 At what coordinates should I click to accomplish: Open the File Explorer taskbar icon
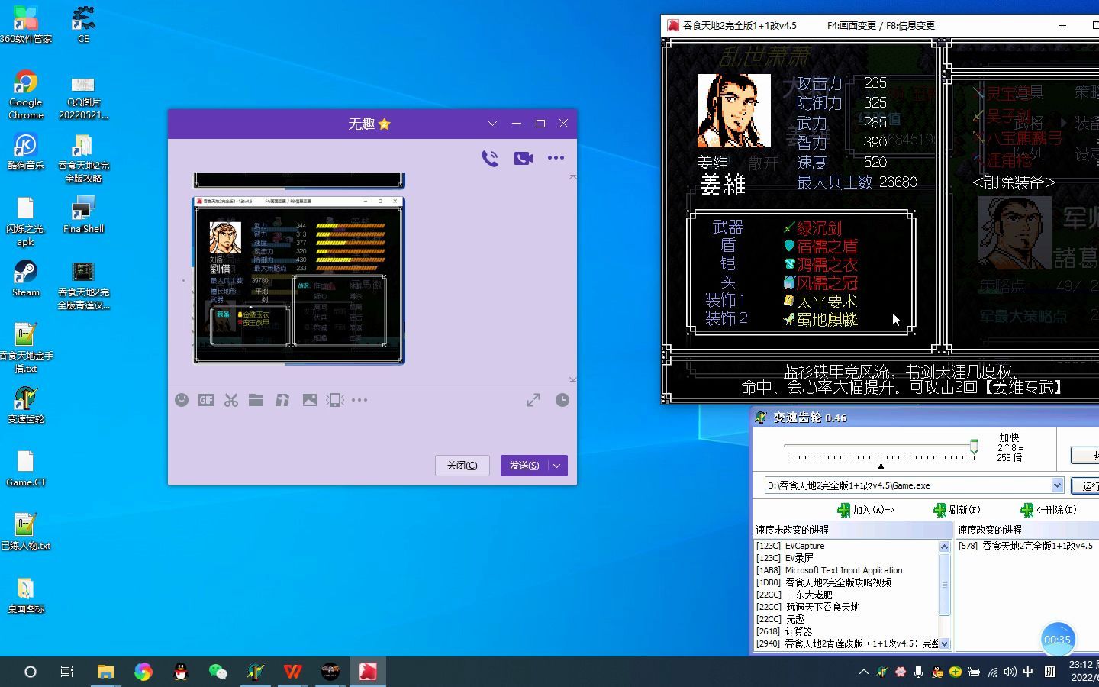coord(105,672)
